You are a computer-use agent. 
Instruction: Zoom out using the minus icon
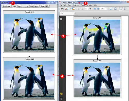tap(95, 9)
